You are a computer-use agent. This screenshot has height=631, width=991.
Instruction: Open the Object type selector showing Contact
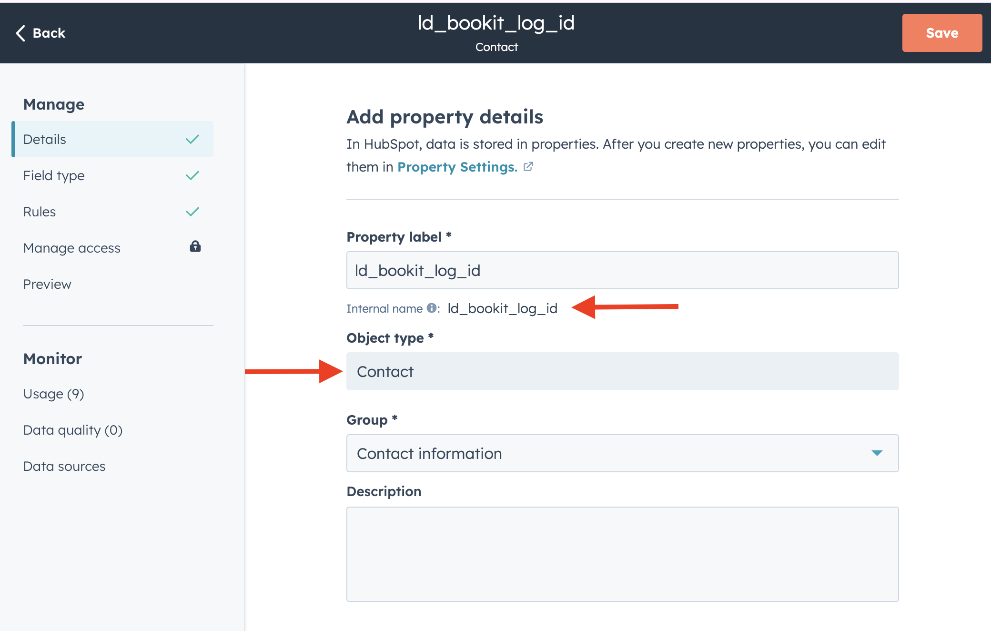622,371
